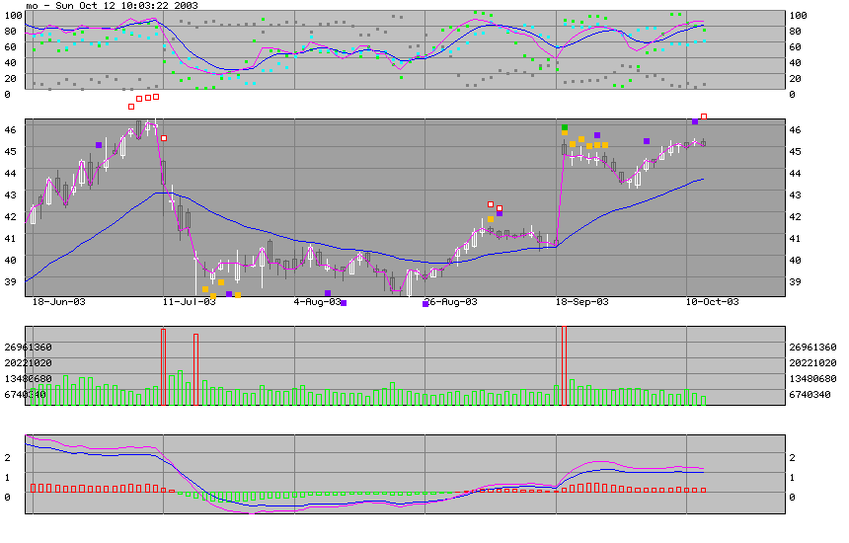Click the tall red volume bar at 18-Sep
The width and height of the screenshot is (849, 543).
click(x=565, y=365)
